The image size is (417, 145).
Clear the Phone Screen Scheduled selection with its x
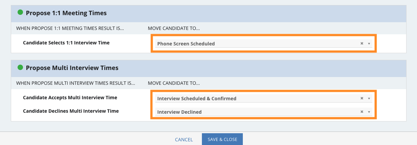(x=362, y=43)
